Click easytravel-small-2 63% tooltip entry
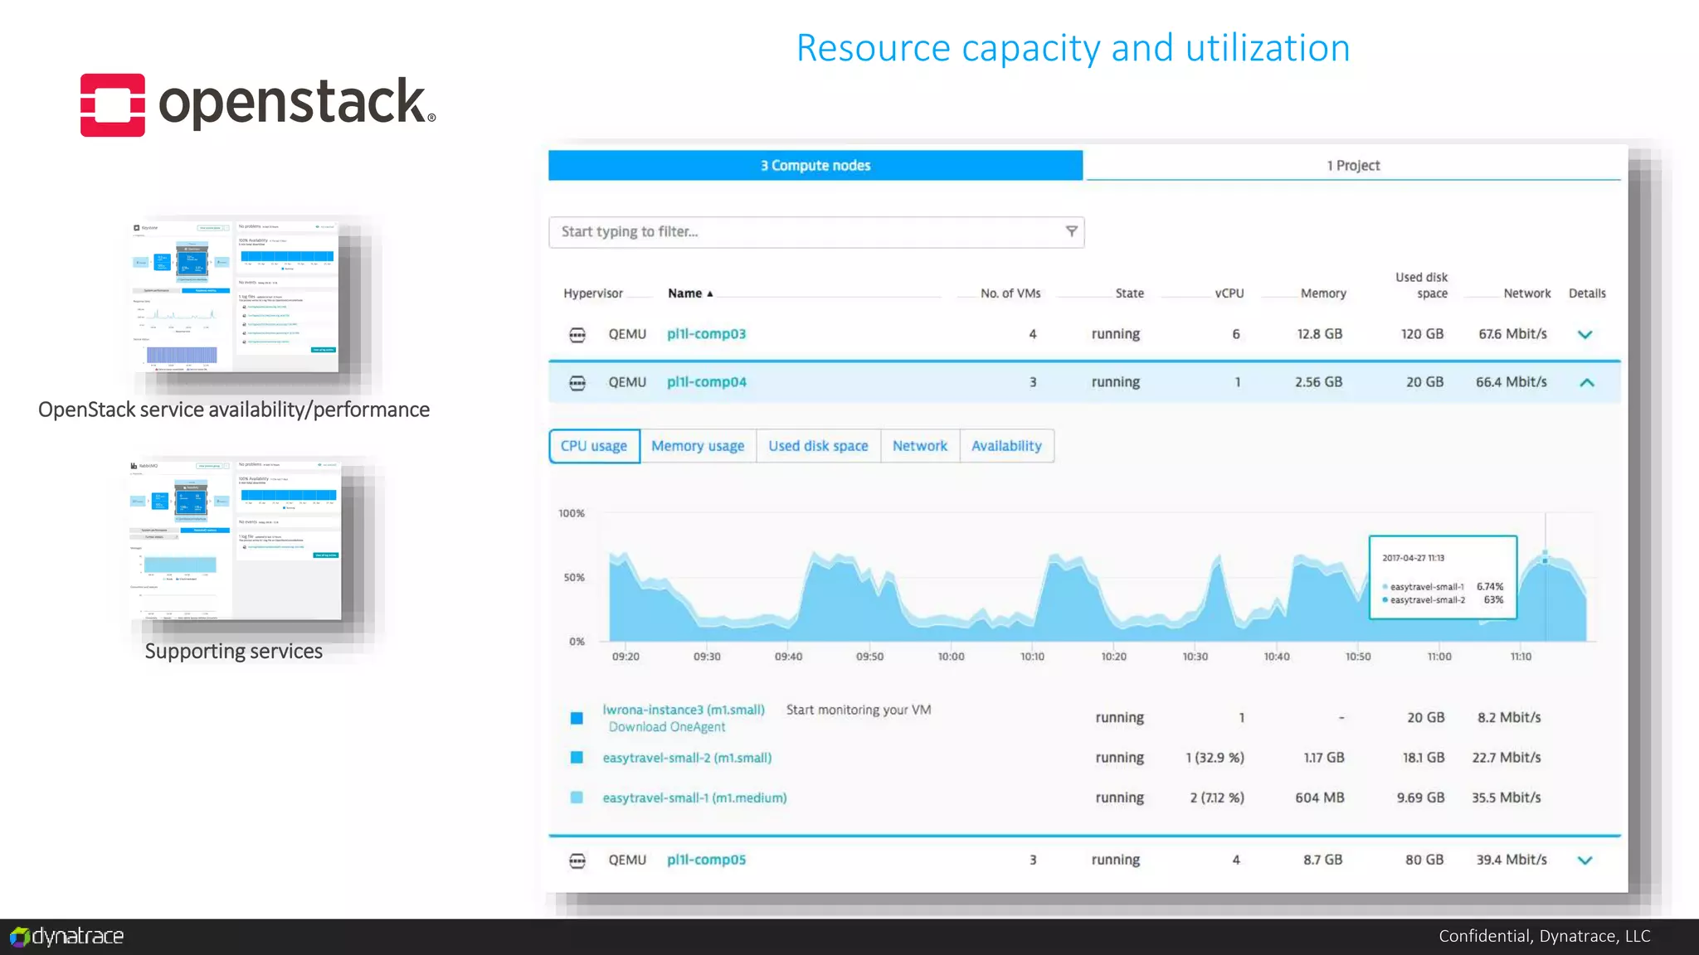The width and height of the screenshot is (1699, 955). [x=1443, y=600]
